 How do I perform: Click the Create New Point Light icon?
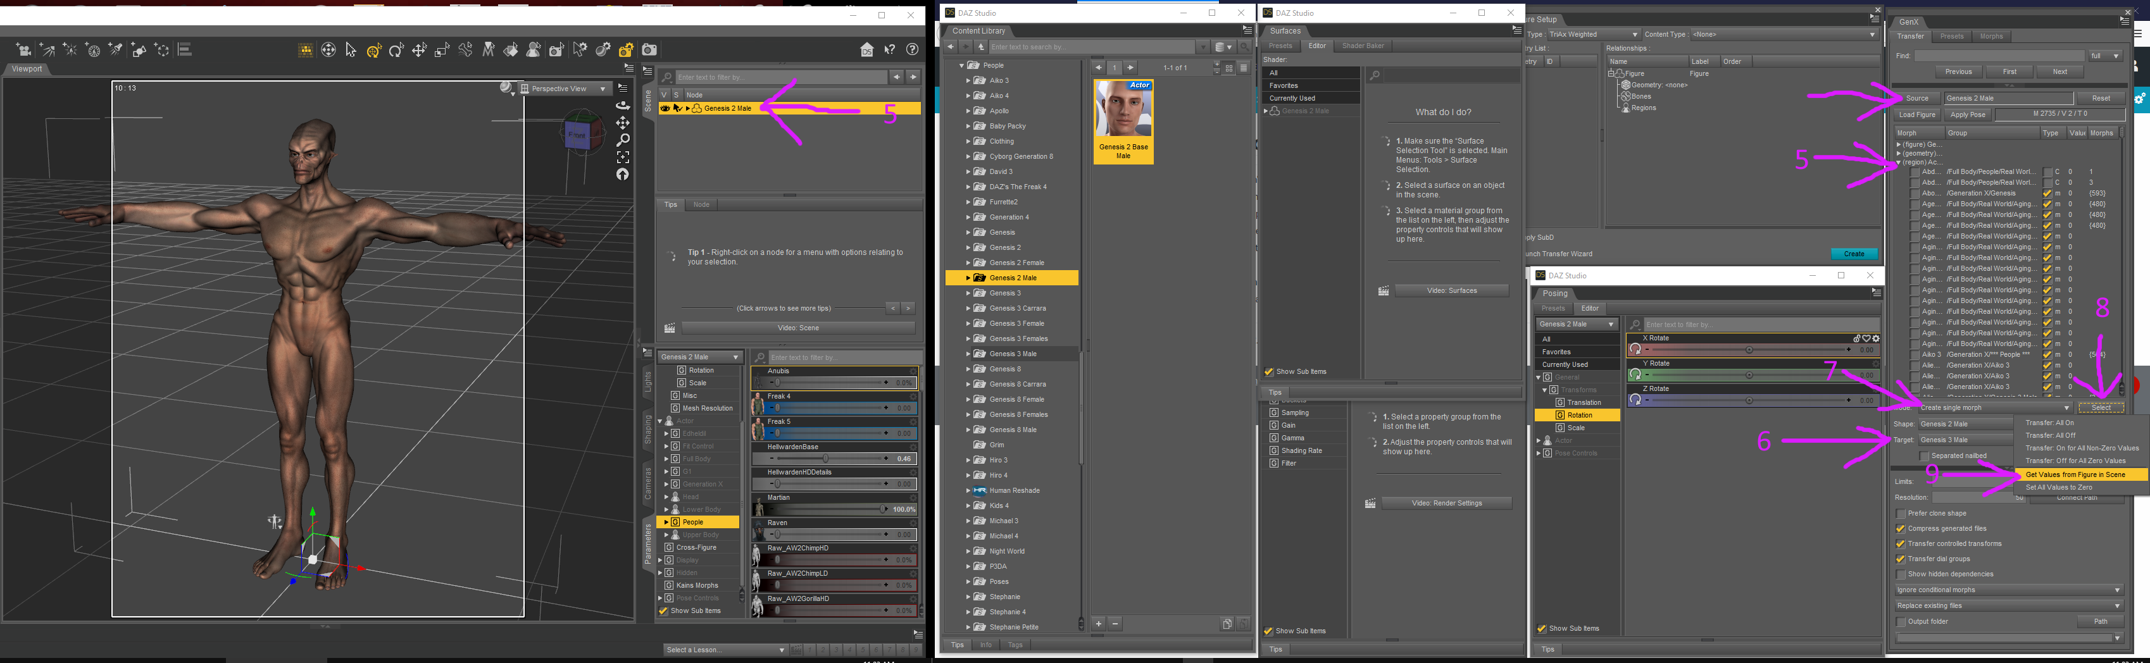click(70, 50)
